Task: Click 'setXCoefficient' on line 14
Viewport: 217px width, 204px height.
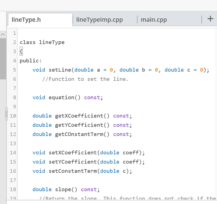Action: pos(73,153)
